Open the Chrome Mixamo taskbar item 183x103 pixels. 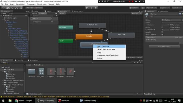(25, 100)
